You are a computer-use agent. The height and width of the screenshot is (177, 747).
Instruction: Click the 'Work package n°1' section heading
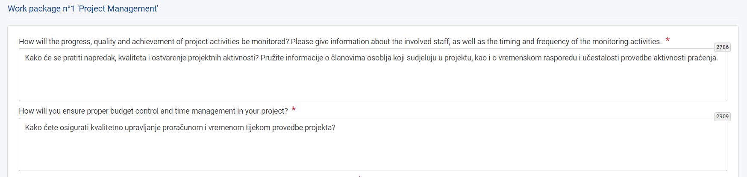83,9
